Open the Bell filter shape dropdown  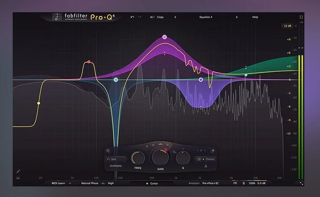(x=116, y=159)
